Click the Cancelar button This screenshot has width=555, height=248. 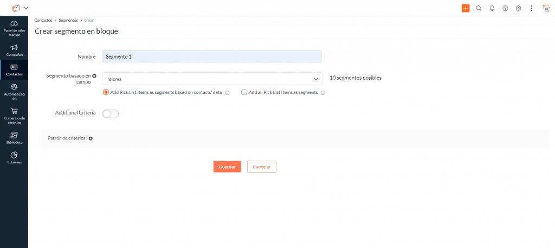pyautogui.click(x=262, y=167)
